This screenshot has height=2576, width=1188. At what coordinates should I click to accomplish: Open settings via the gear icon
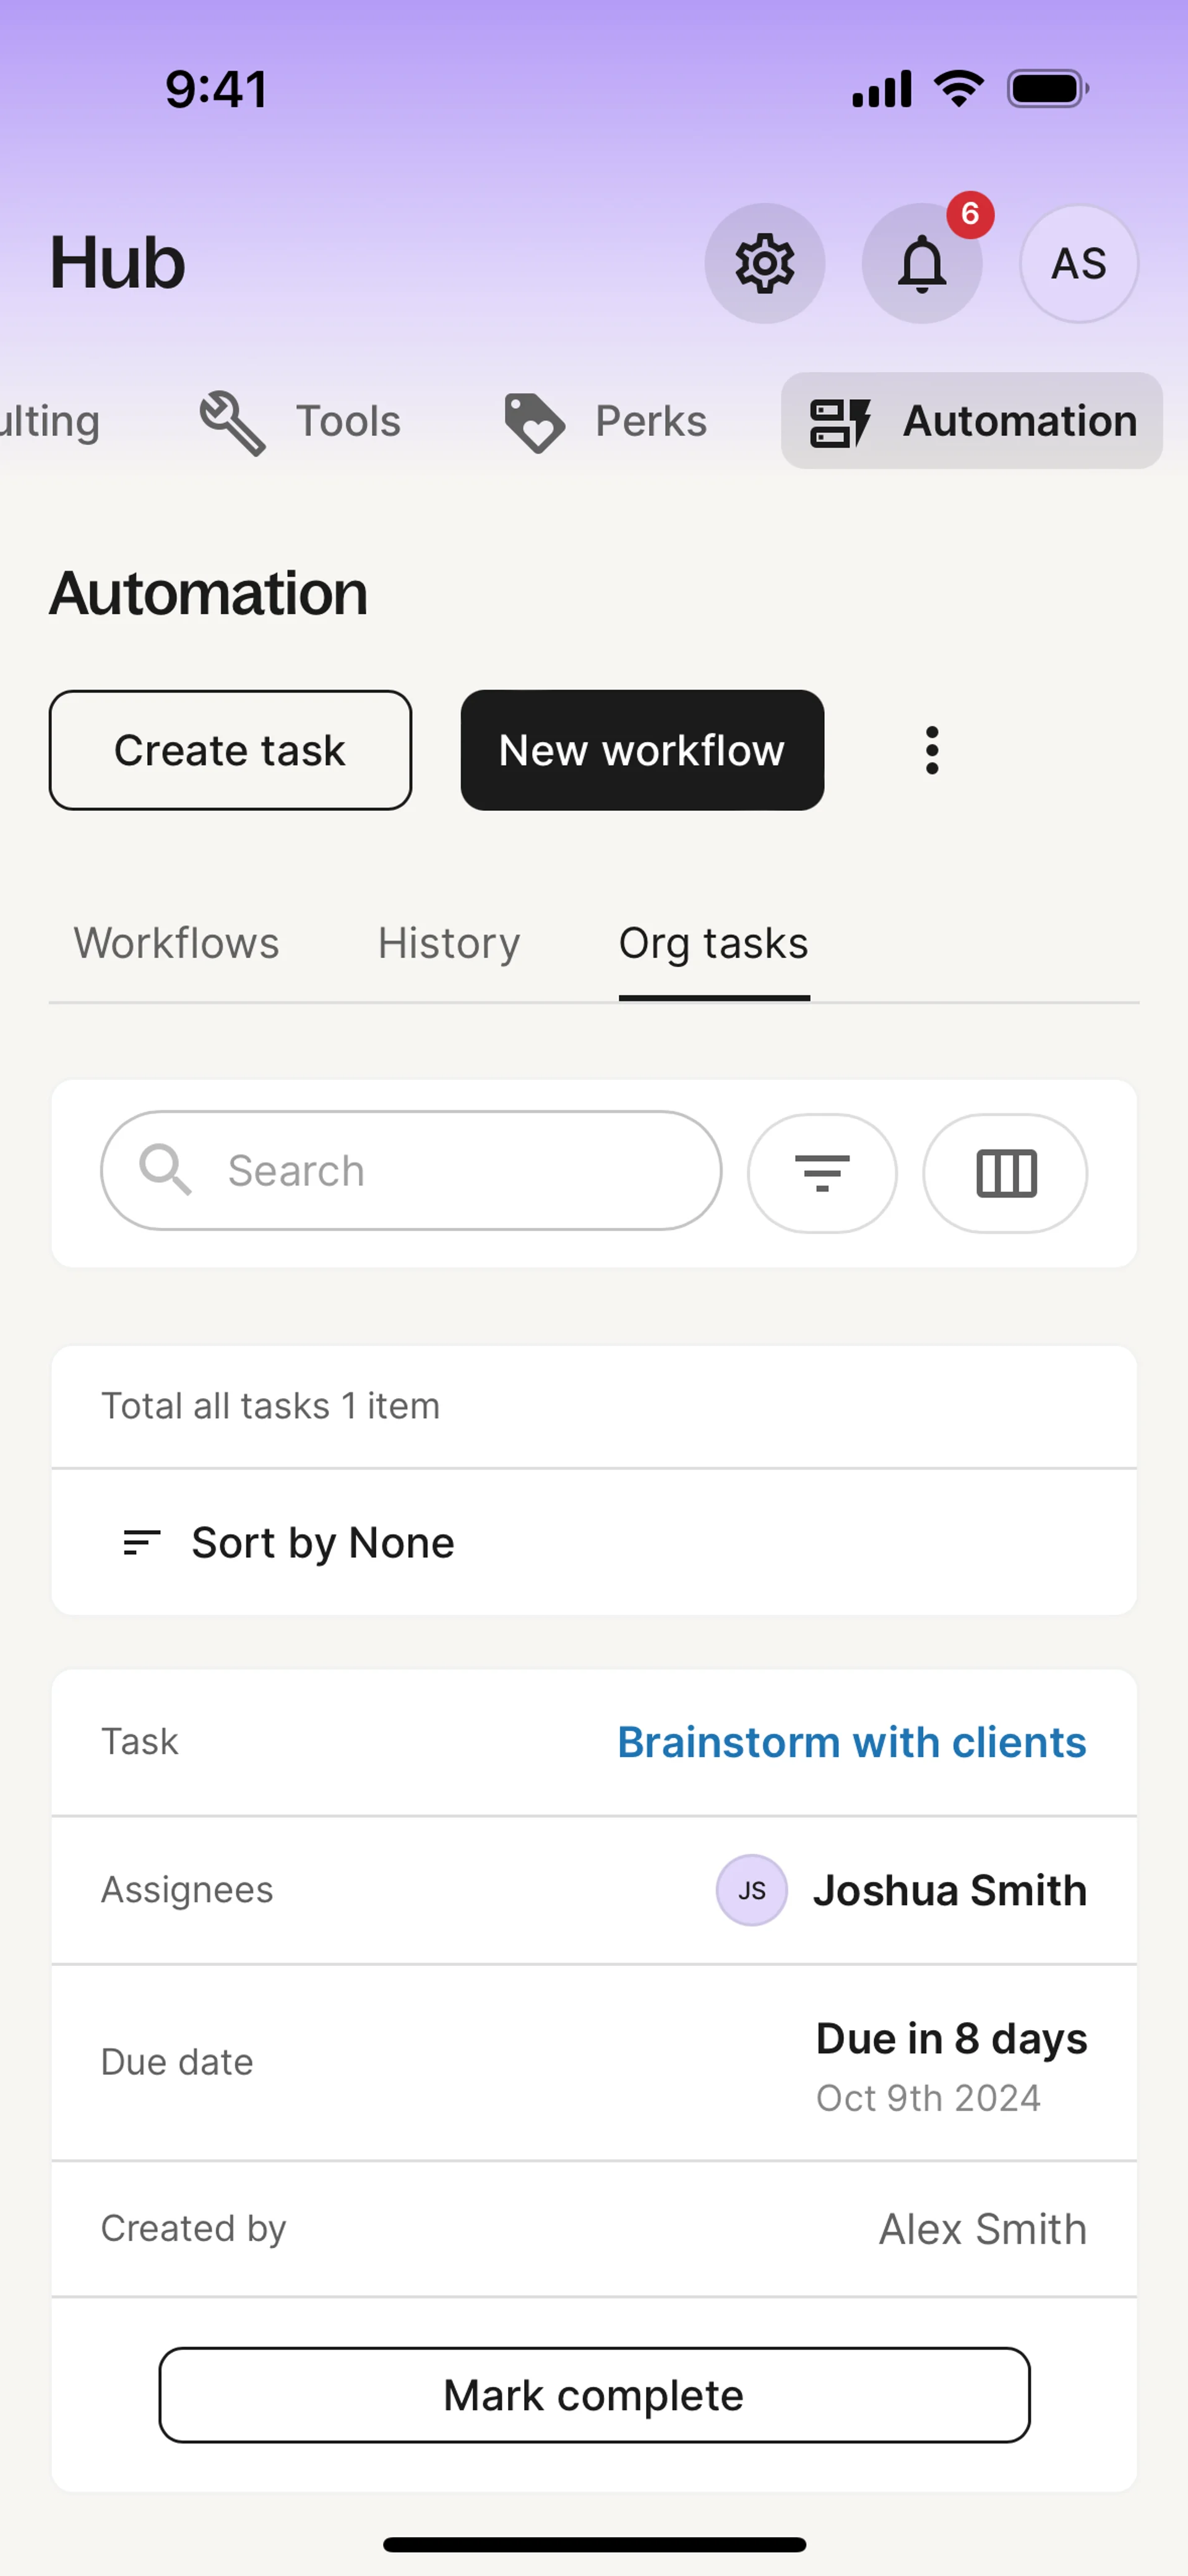coord(765,263)
